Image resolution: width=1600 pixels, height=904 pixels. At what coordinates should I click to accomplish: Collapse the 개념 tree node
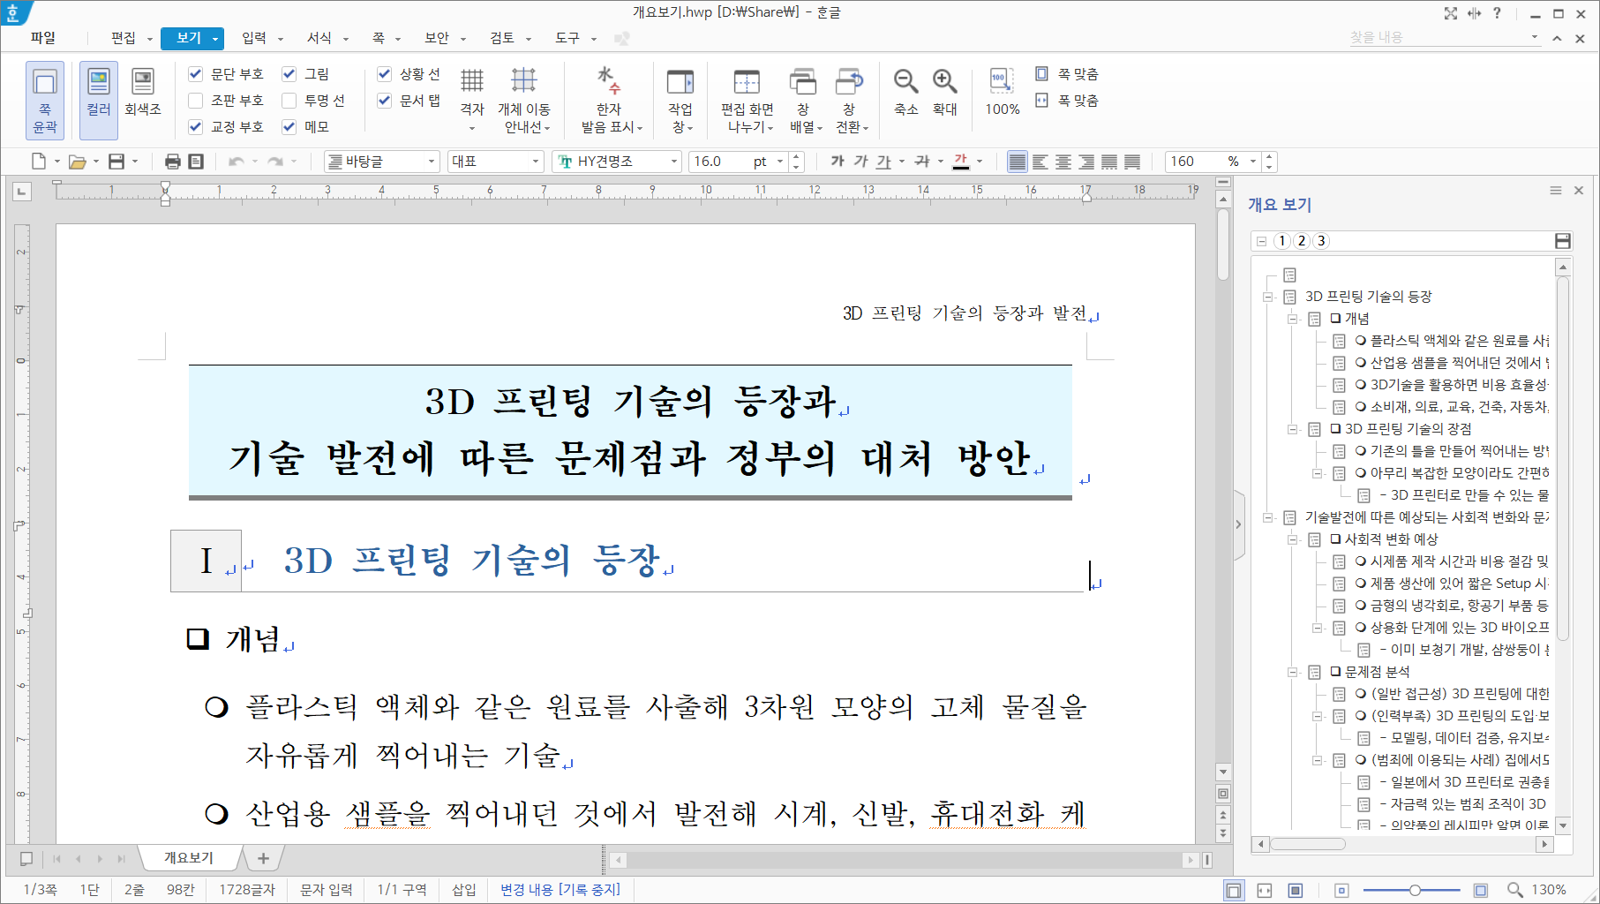1293,319
